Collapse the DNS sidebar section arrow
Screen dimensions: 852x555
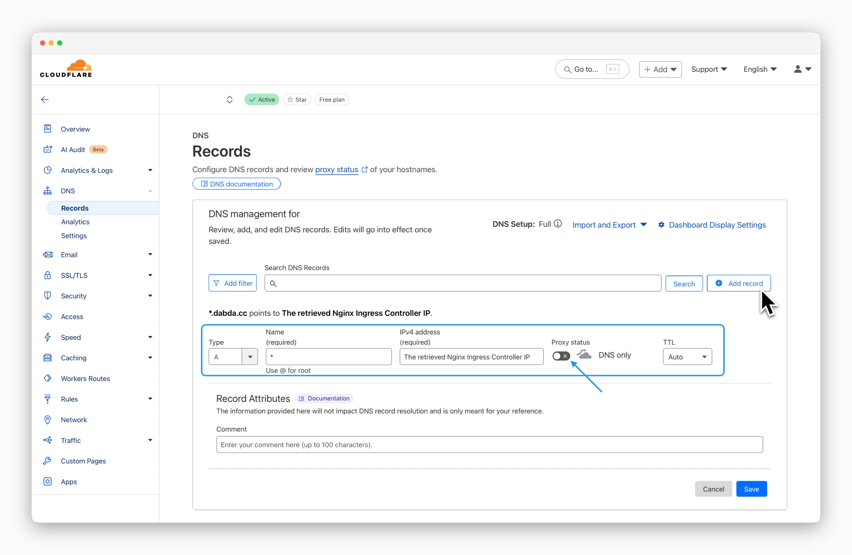150,191
